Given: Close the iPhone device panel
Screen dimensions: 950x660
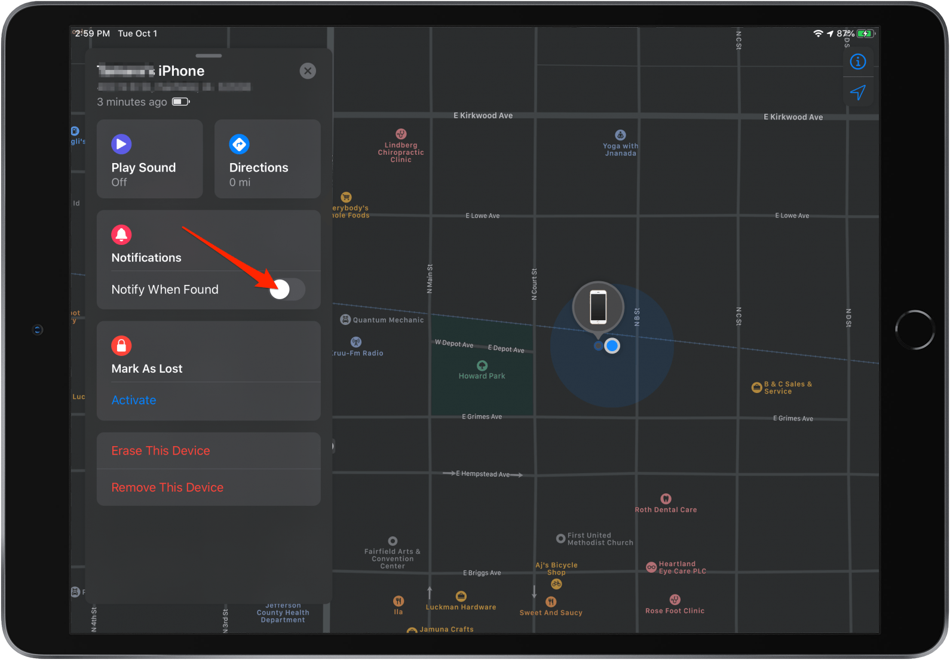Looking at the screenshot, I should click(x=308, y=71).
